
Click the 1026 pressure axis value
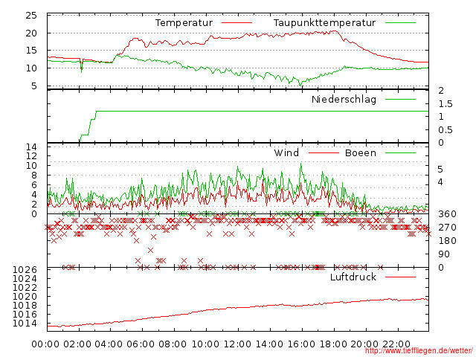[25, 270]
